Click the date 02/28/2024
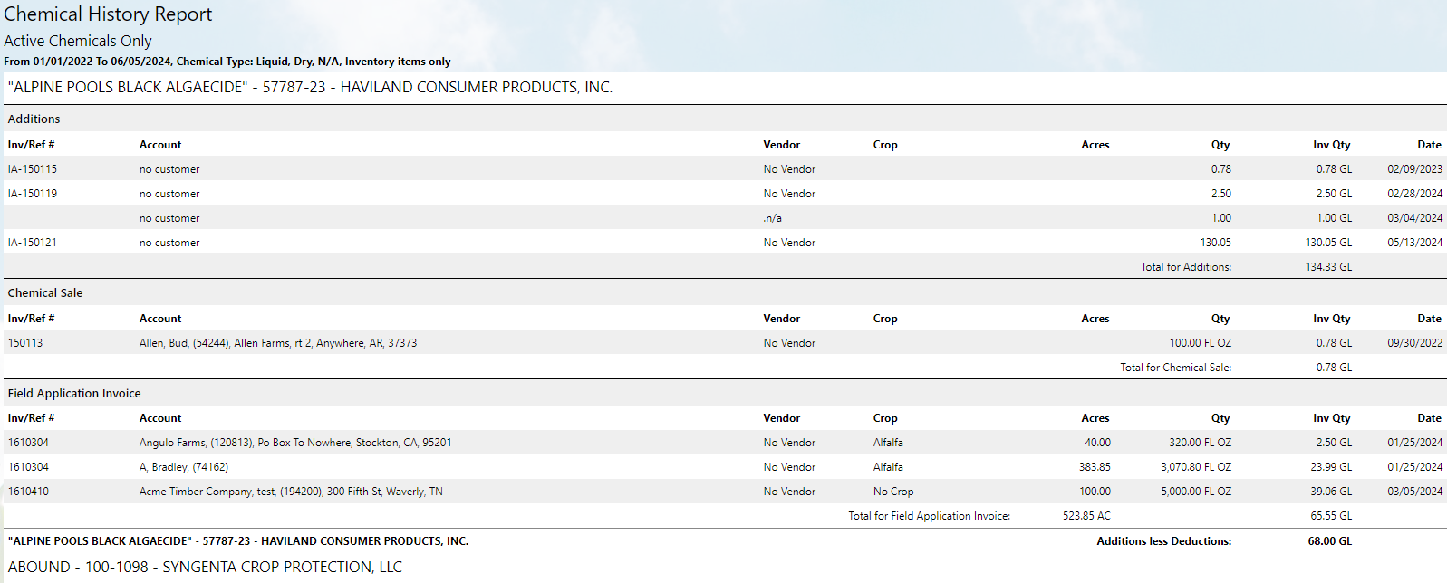1447x583 pixels. (1414, 194)
